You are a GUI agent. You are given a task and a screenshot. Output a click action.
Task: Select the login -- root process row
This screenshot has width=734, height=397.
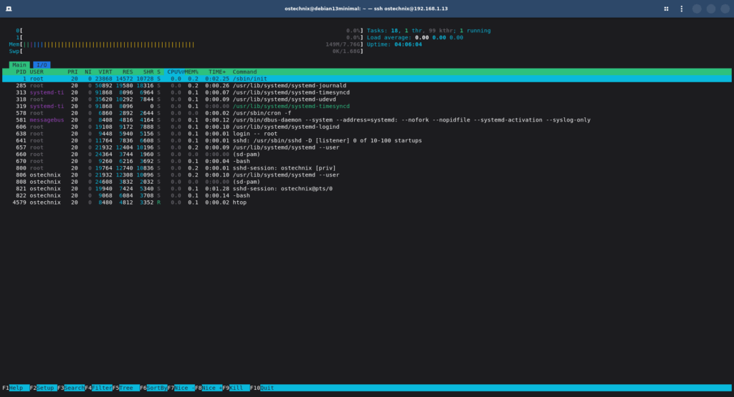pos(367,134)
